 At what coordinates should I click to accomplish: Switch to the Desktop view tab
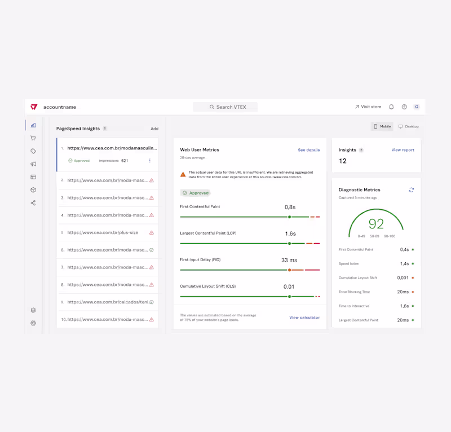[x=408, y=126]
